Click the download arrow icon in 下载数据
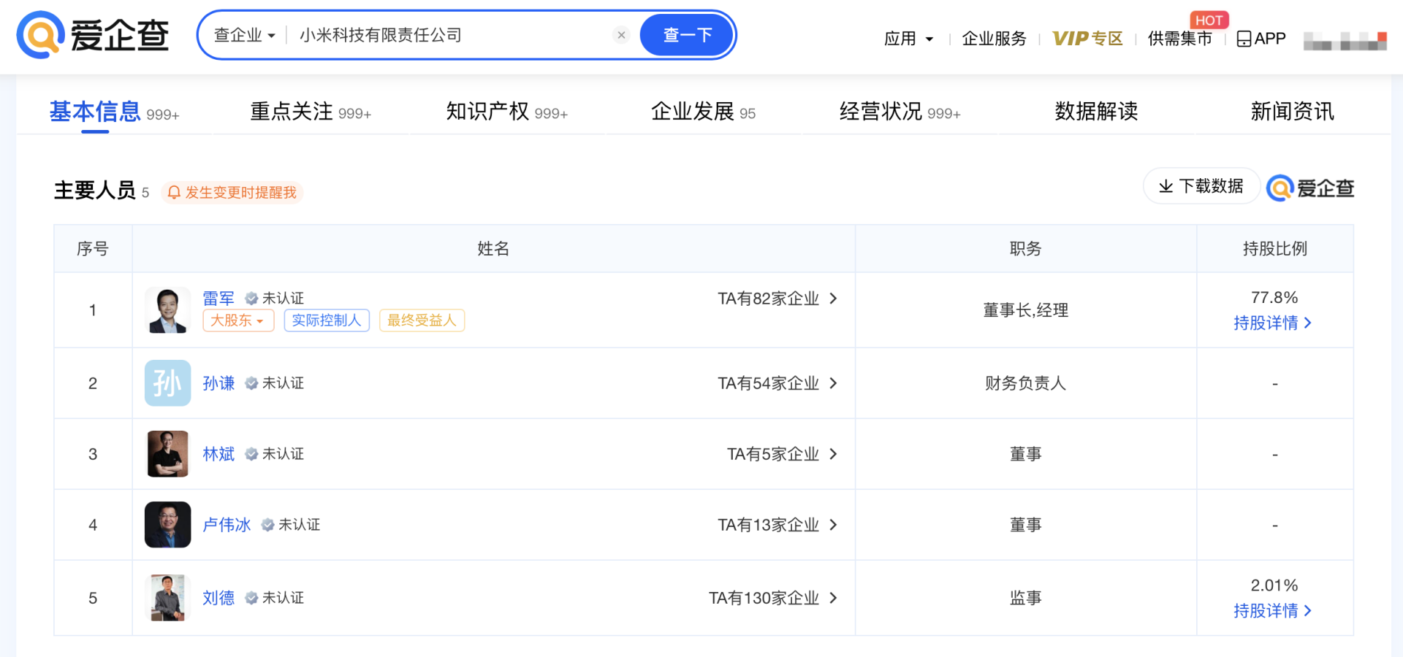The image size is (1403, 657). [1166, 186]
